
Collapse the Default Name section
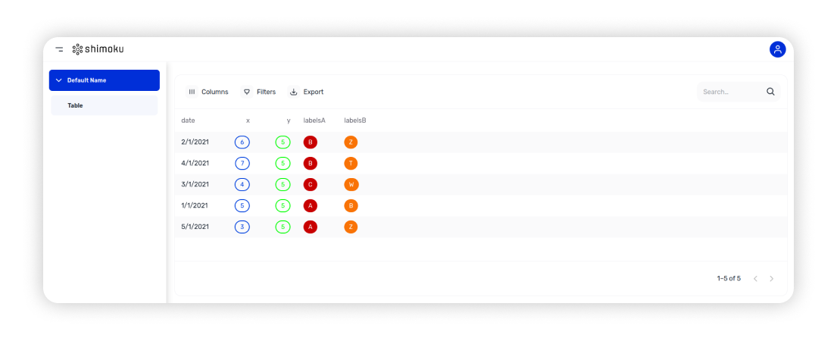(x=59, y=80)
